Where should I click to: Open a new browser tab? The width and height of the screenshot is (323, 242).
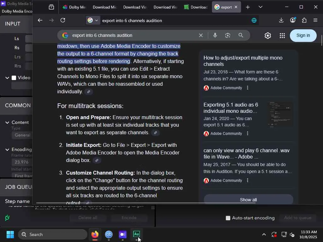click(248, 7)
